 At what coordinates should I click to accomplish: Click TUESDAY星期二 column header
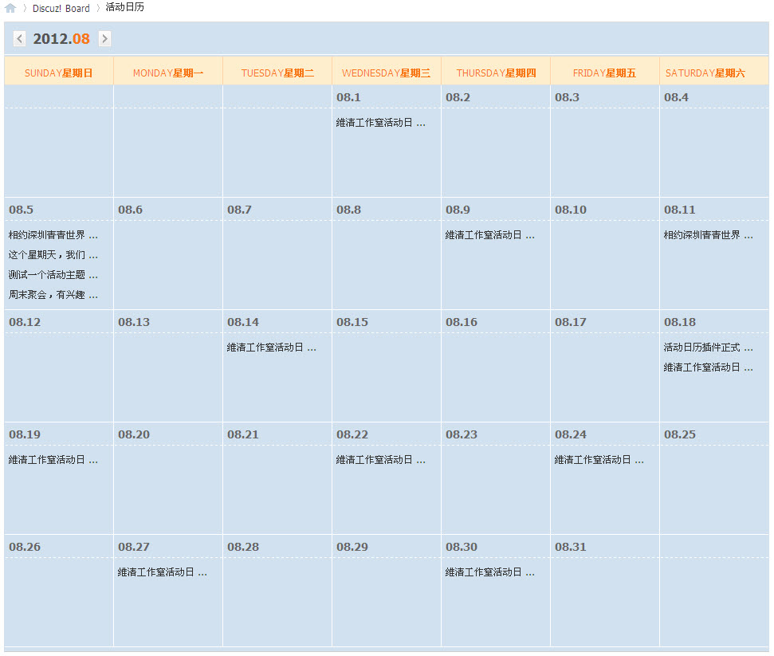277,73
